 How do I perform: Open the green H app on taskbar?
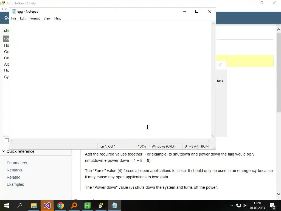click(x=88, y=206)
